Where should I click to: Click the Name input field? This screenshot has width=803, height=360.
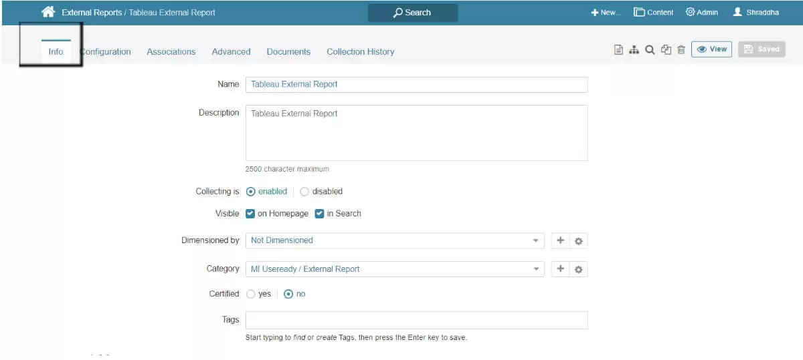pos(416,84)
